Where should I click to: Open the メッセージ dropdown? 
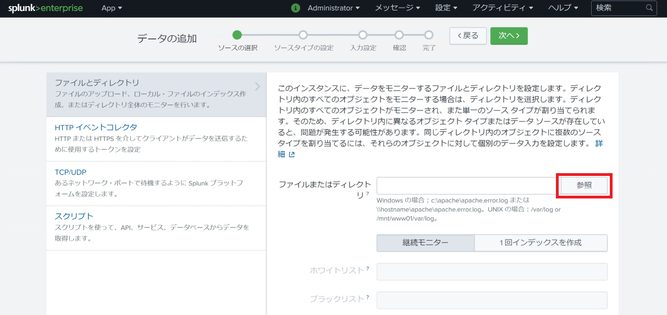click(x=398, y=8)
